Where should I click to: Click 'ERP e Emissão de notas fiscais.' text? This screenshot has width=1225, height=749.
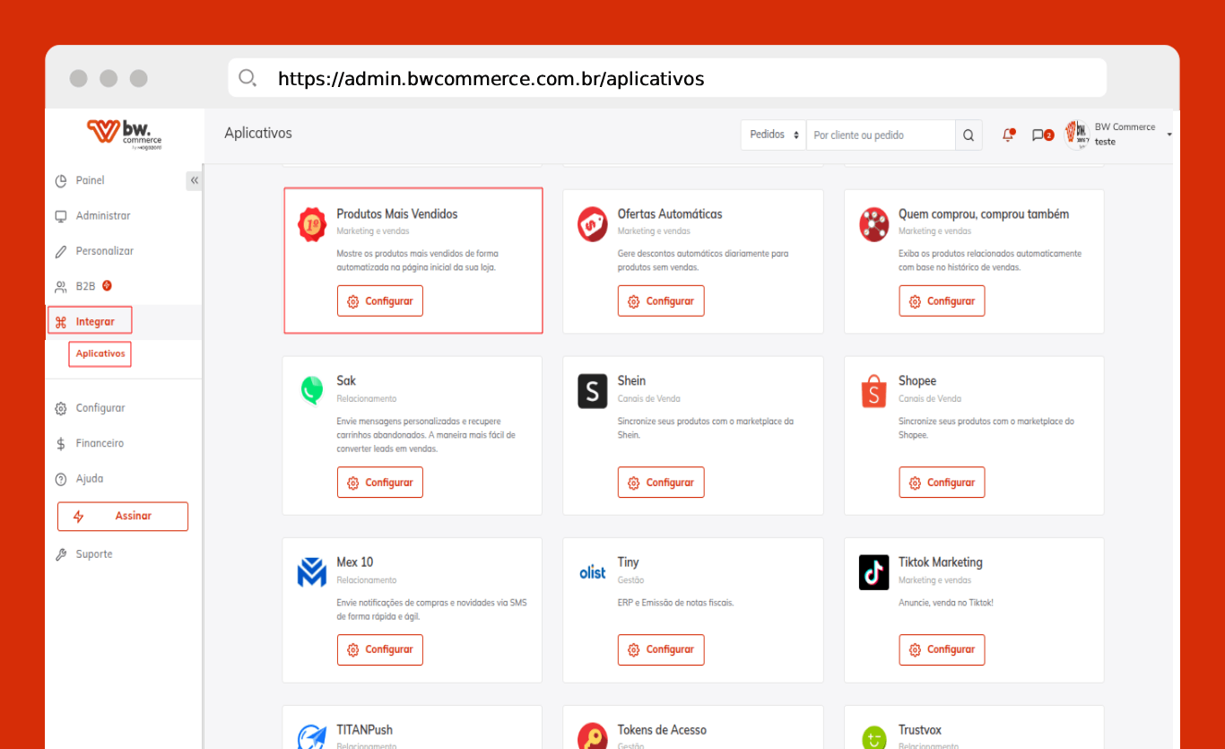[x=675, y=603]
